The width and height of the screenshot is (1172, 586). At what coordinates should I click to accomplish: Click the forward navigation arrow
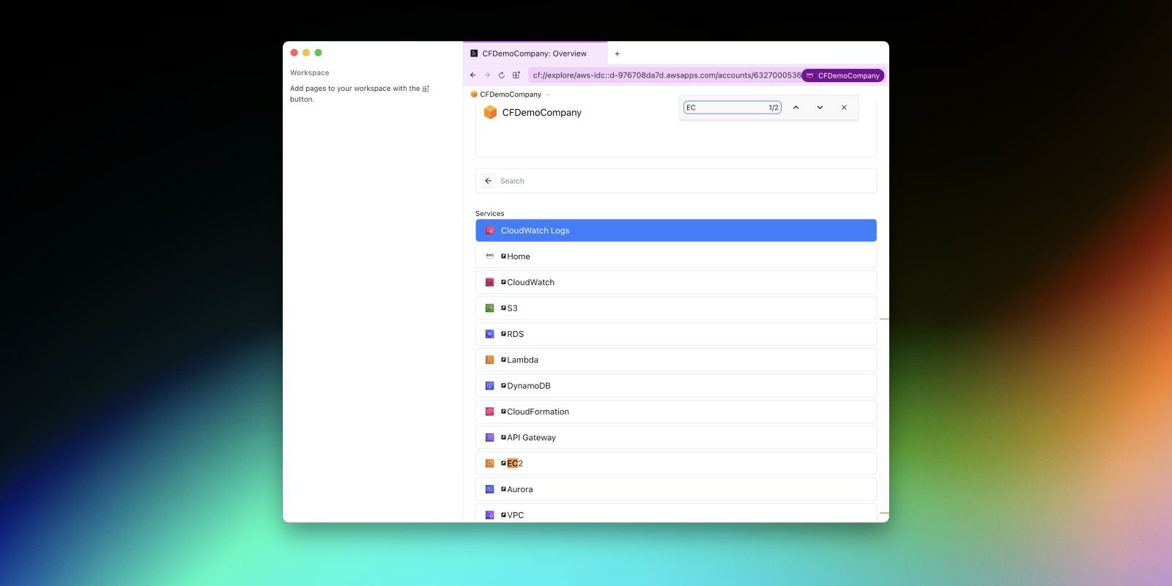487,75
